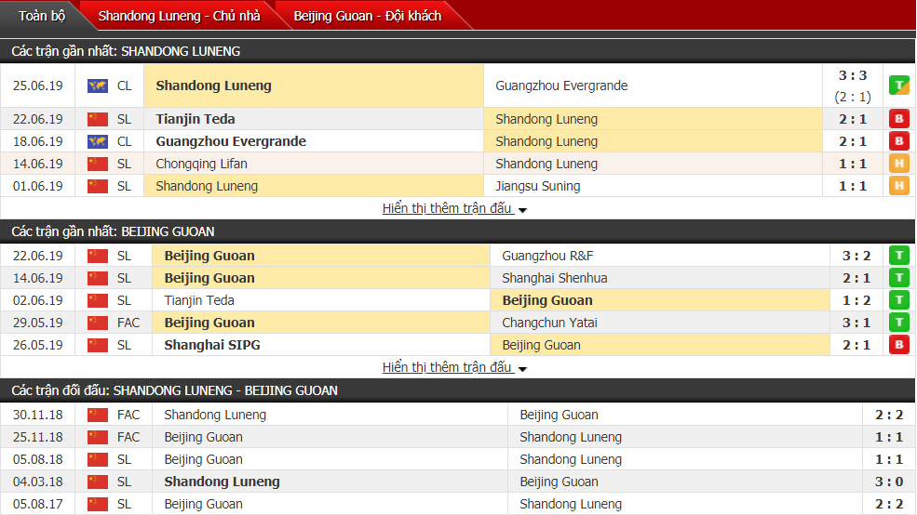Click Shandong Luneng in the 04.03.18 row
Viewport: 917px width, 515px height.
[222, 482]
